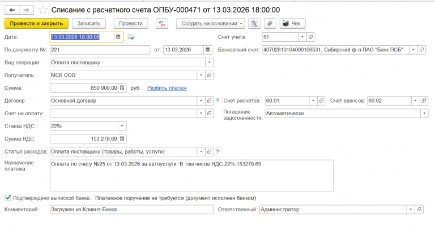Open Счет расчетов 60.01 account form
This screenshot has height=231, width=435.
pos(322,101)
